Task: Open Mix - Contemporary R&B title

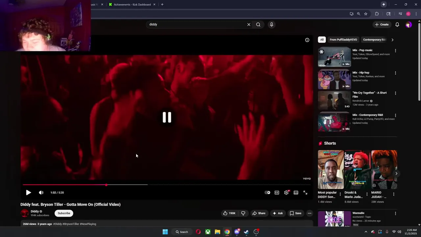Action: coord(368,115)
